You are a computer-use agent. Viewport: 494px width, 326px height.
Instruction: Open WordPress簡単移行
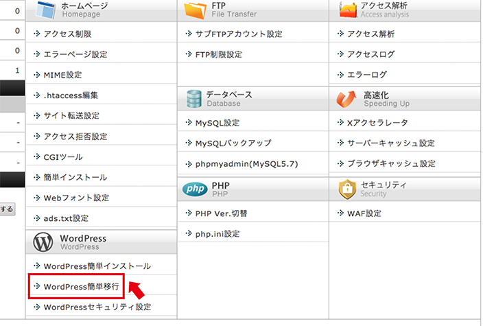(81, 287)
